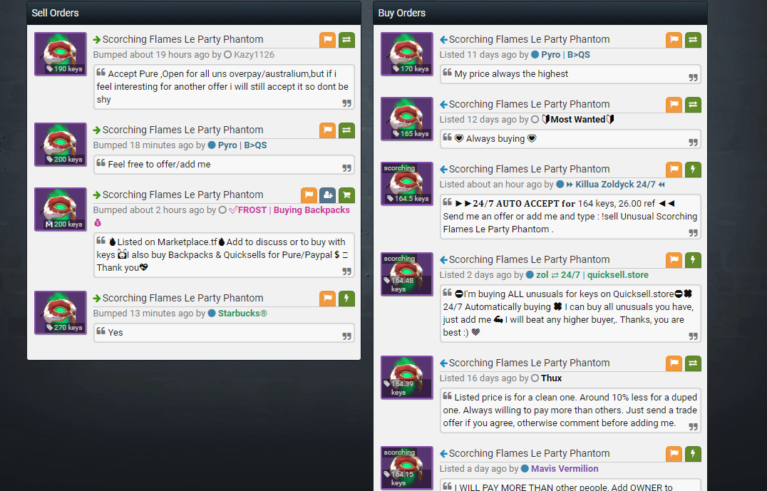Image resolution: width=767 pixels, height=491 pixels.
Task: Click green trade offer icon on Kazy1126's listing
Action: [x=346, y=40]
